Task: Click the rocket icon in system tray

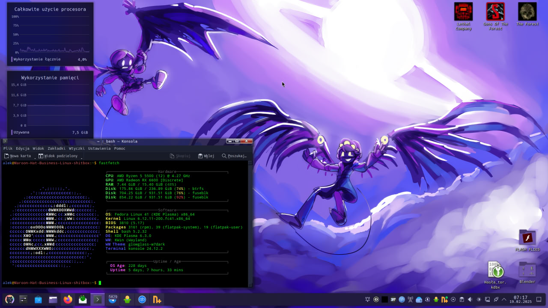Action: (x=496, y=299)
